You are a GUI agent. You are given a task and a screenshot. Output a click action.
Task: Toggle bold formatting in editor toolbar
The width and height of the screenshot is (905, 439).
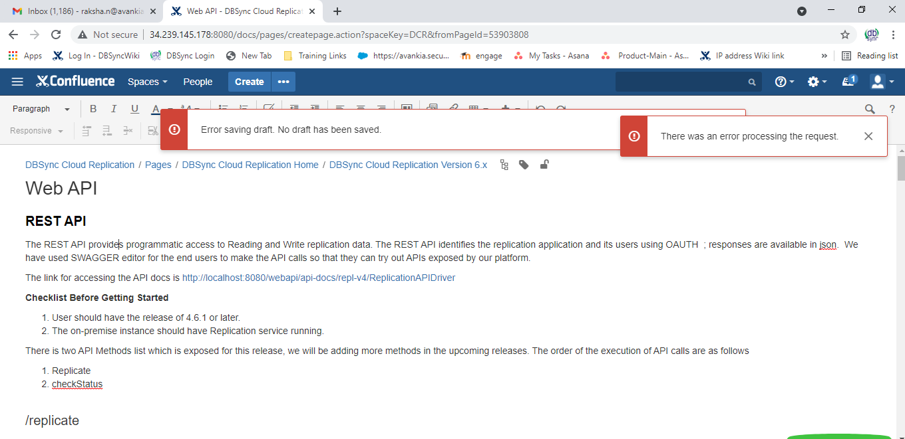point(93,109)
